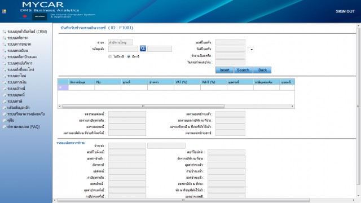Open the คำถามพบบ่อย (FAQ) entry

click(24, 126)
